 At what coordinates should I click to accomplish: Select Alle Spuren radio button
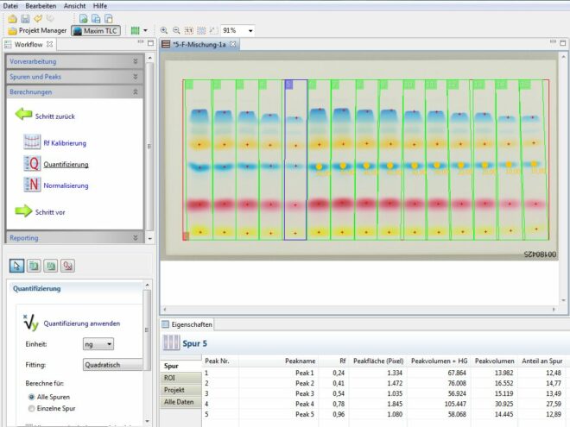(32, 397)
